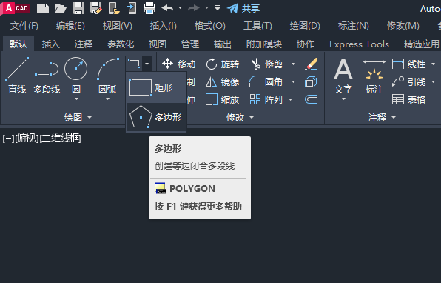Click the Open folder icon
This screenshot has height=283, width=441.
click(60, 8)
